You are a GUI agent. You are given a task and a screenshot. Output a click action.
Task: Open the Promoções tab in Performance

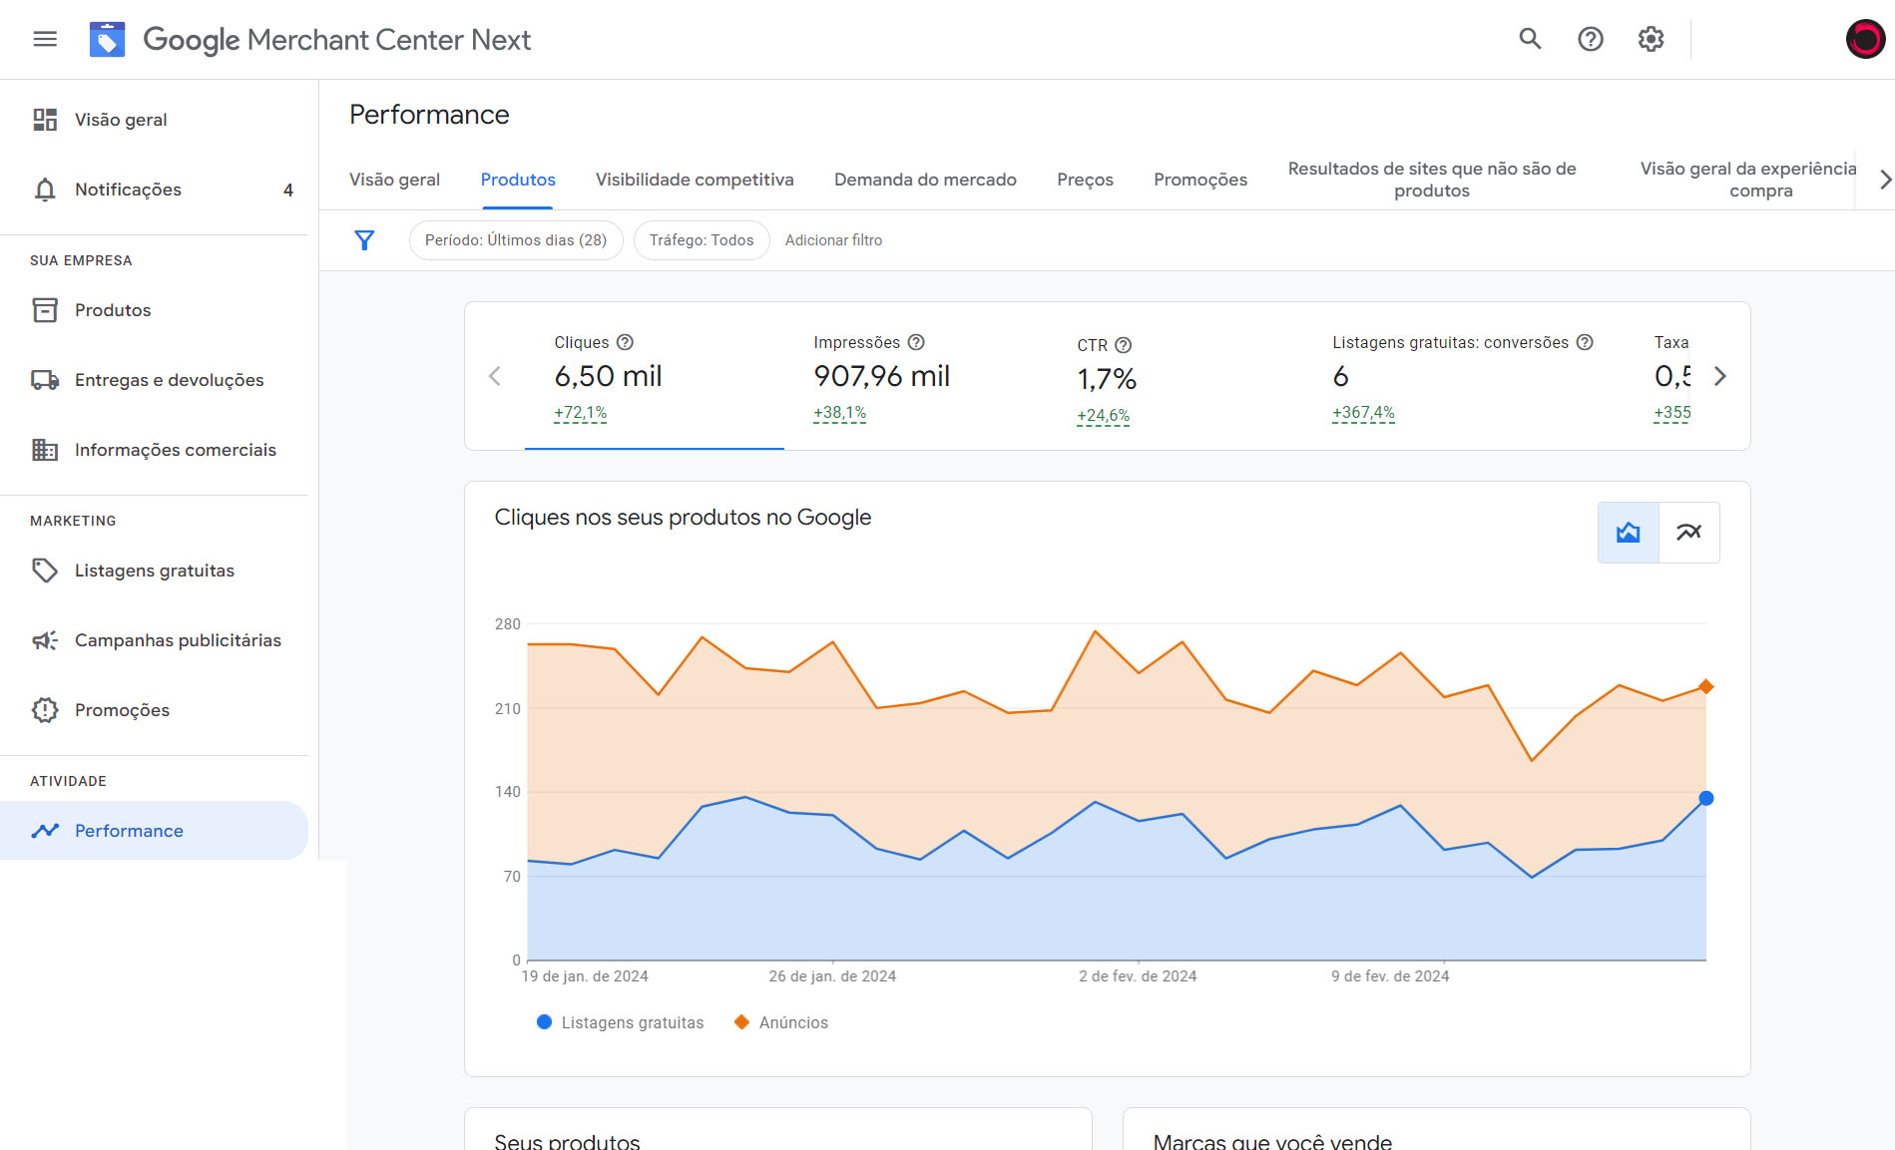1200,180
